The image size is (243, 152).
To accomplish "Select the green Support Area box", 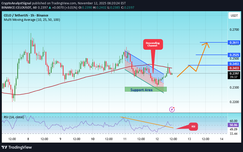I will (x=146, y=89).
